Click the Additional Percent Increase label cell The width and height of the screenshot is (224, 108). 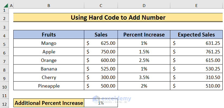click(49, 103)
